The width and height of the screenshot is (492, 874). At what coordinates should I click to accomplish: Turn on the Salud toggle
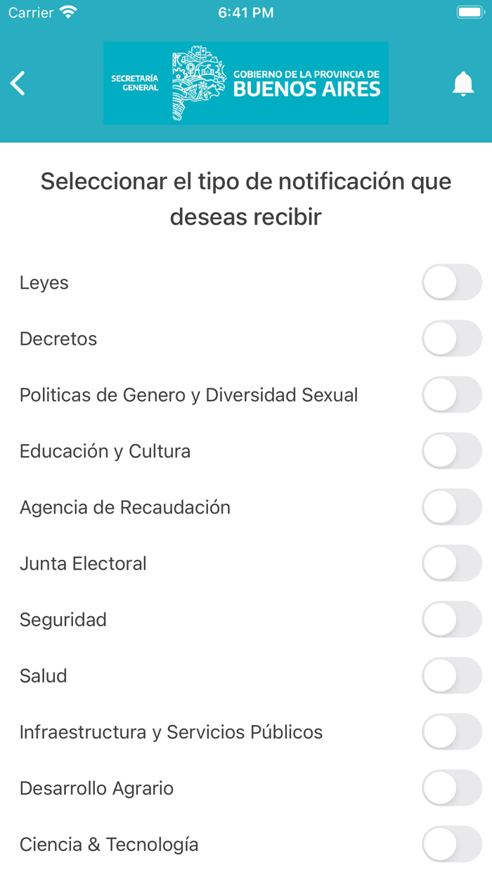pos(452,675)
